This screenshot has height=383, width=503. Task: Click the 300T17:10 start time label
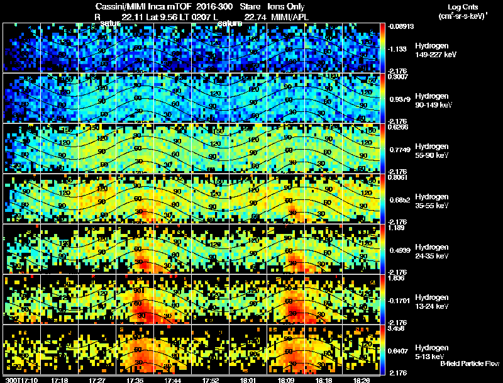tap(21, 380)
